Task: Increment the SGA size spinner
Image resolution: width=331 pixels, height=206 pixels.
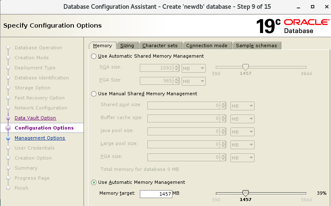Action: pyautogui.click(x=176, y=66)
